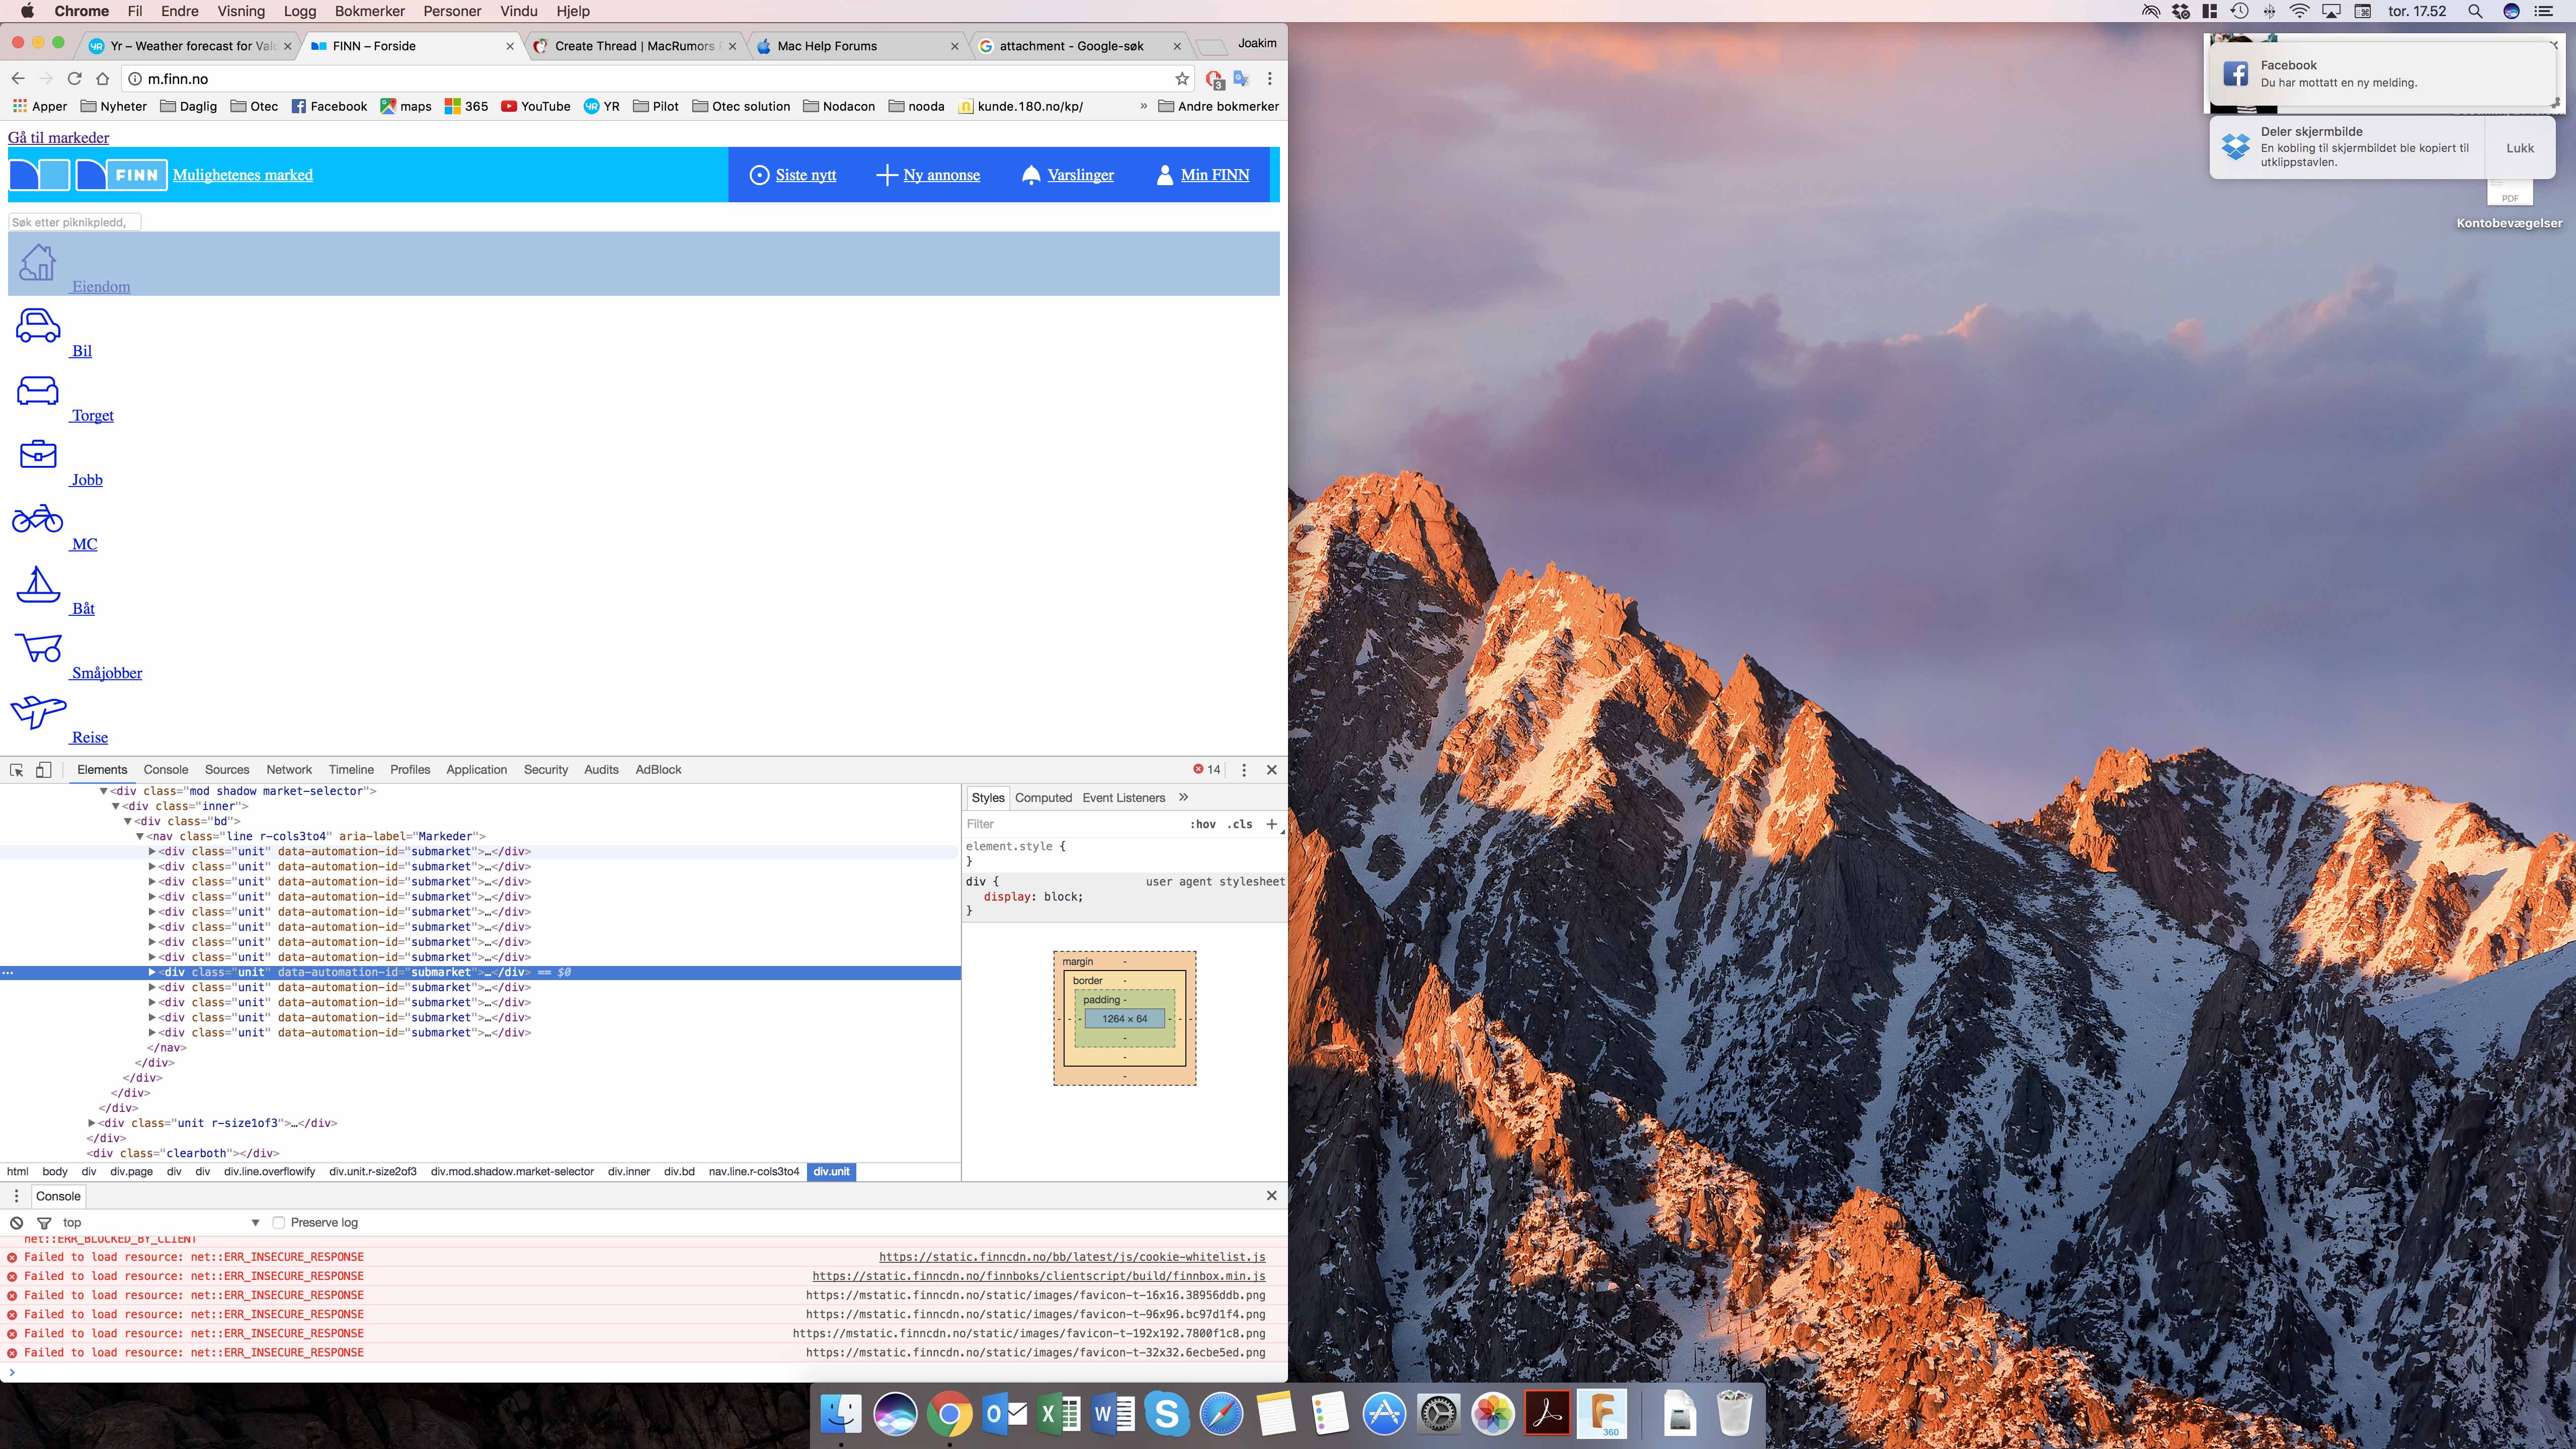Bookmark page with the star icon

coord(1182,78)
